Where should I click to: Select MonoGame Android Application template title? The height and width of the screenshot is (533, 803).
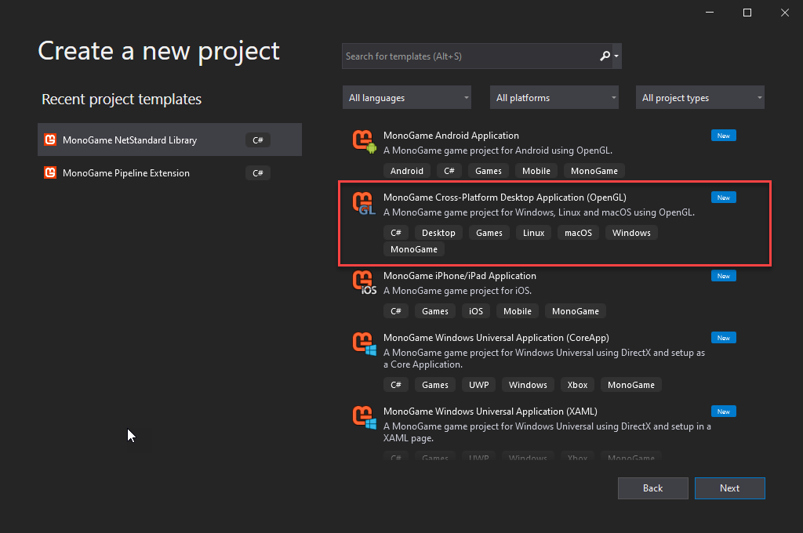(451, 136)
